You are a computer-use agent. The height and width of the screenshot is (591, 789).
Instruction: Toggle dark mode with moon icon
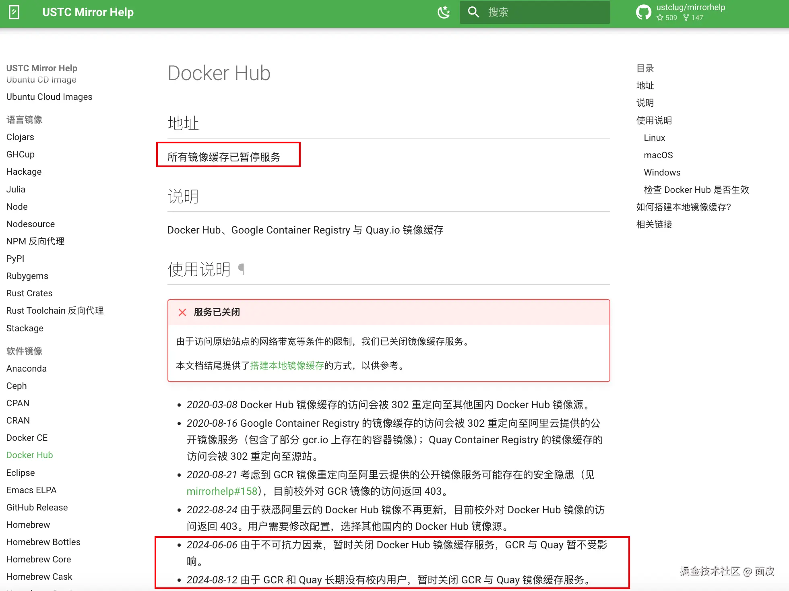coord(444,12)
